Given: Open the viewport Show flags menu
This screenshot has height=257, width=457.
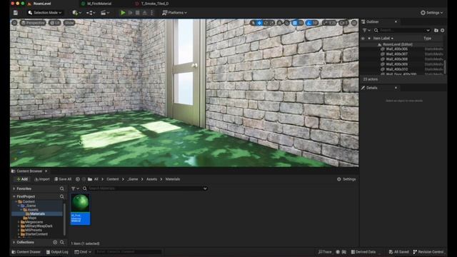Looking at the screenshot, I should (x=69, y=23).
